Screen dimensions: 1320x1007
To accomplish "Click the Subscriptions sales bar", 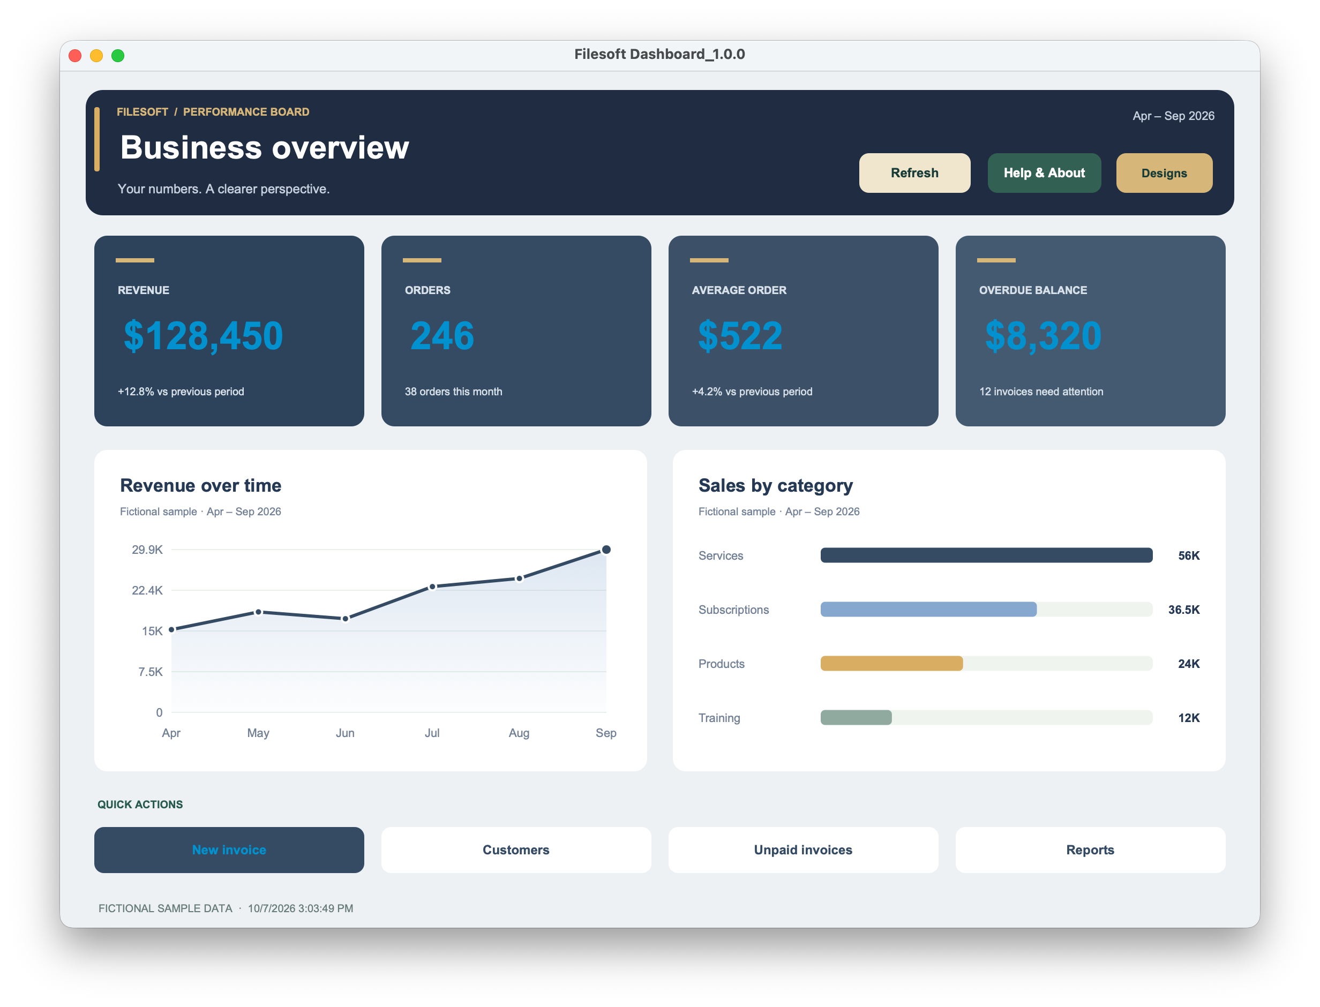I will click(928, 609).
